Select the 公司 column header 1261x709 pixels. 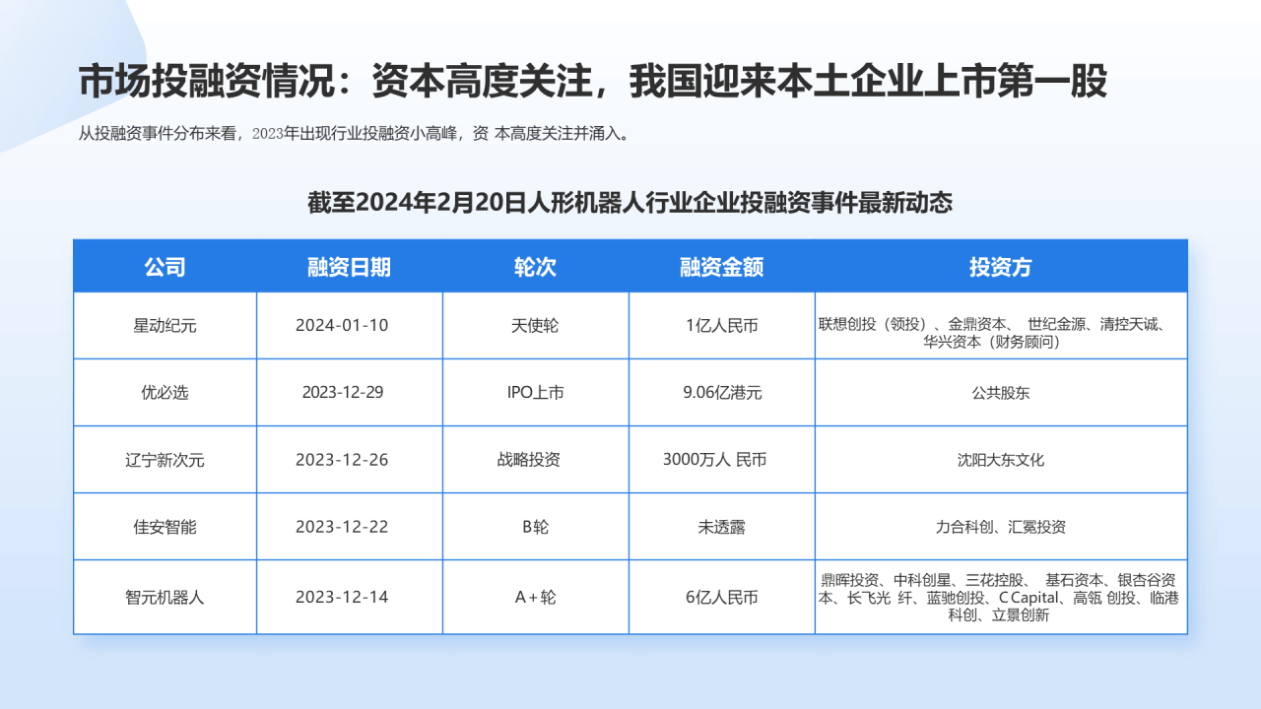pyautogui.click(x=165, y=267)
